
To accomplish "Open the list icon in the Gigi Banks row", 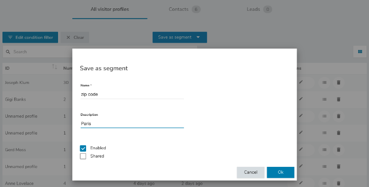I will [324, 99].
